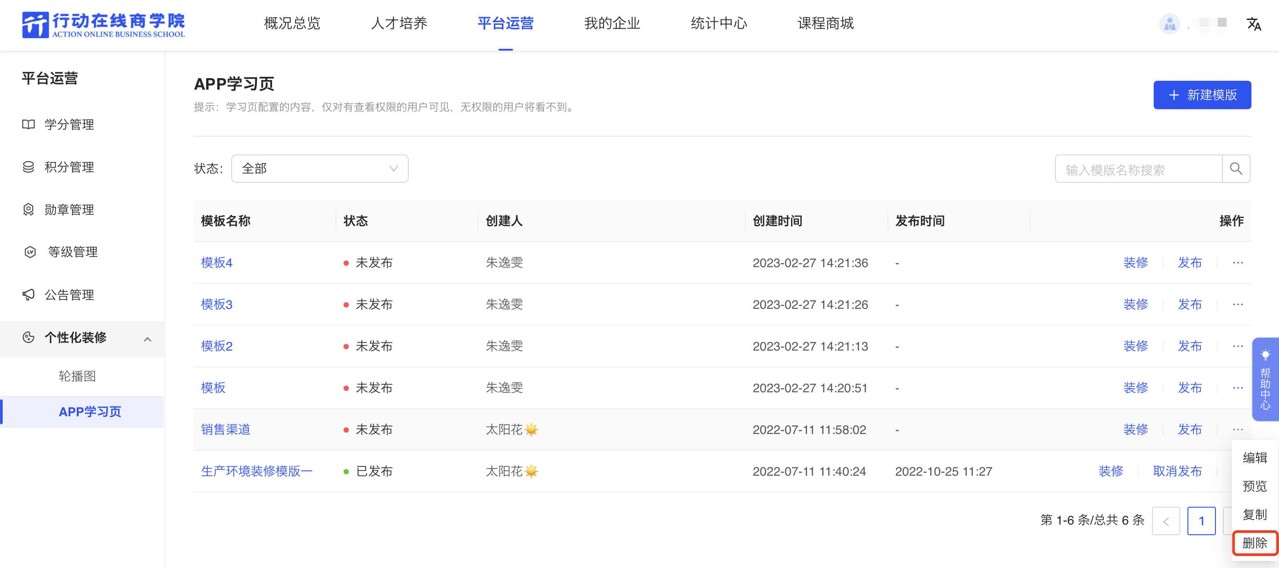Click the 已发布 status cell
The width and height of the screenshot is (1279, 568).
368,471
